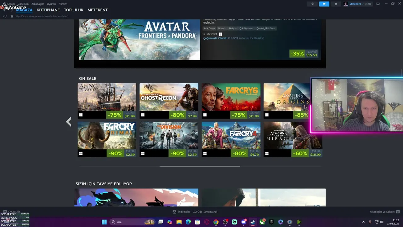
Task: Click the previous arrow in On Sale carousel
Action: tap(69, 122)
